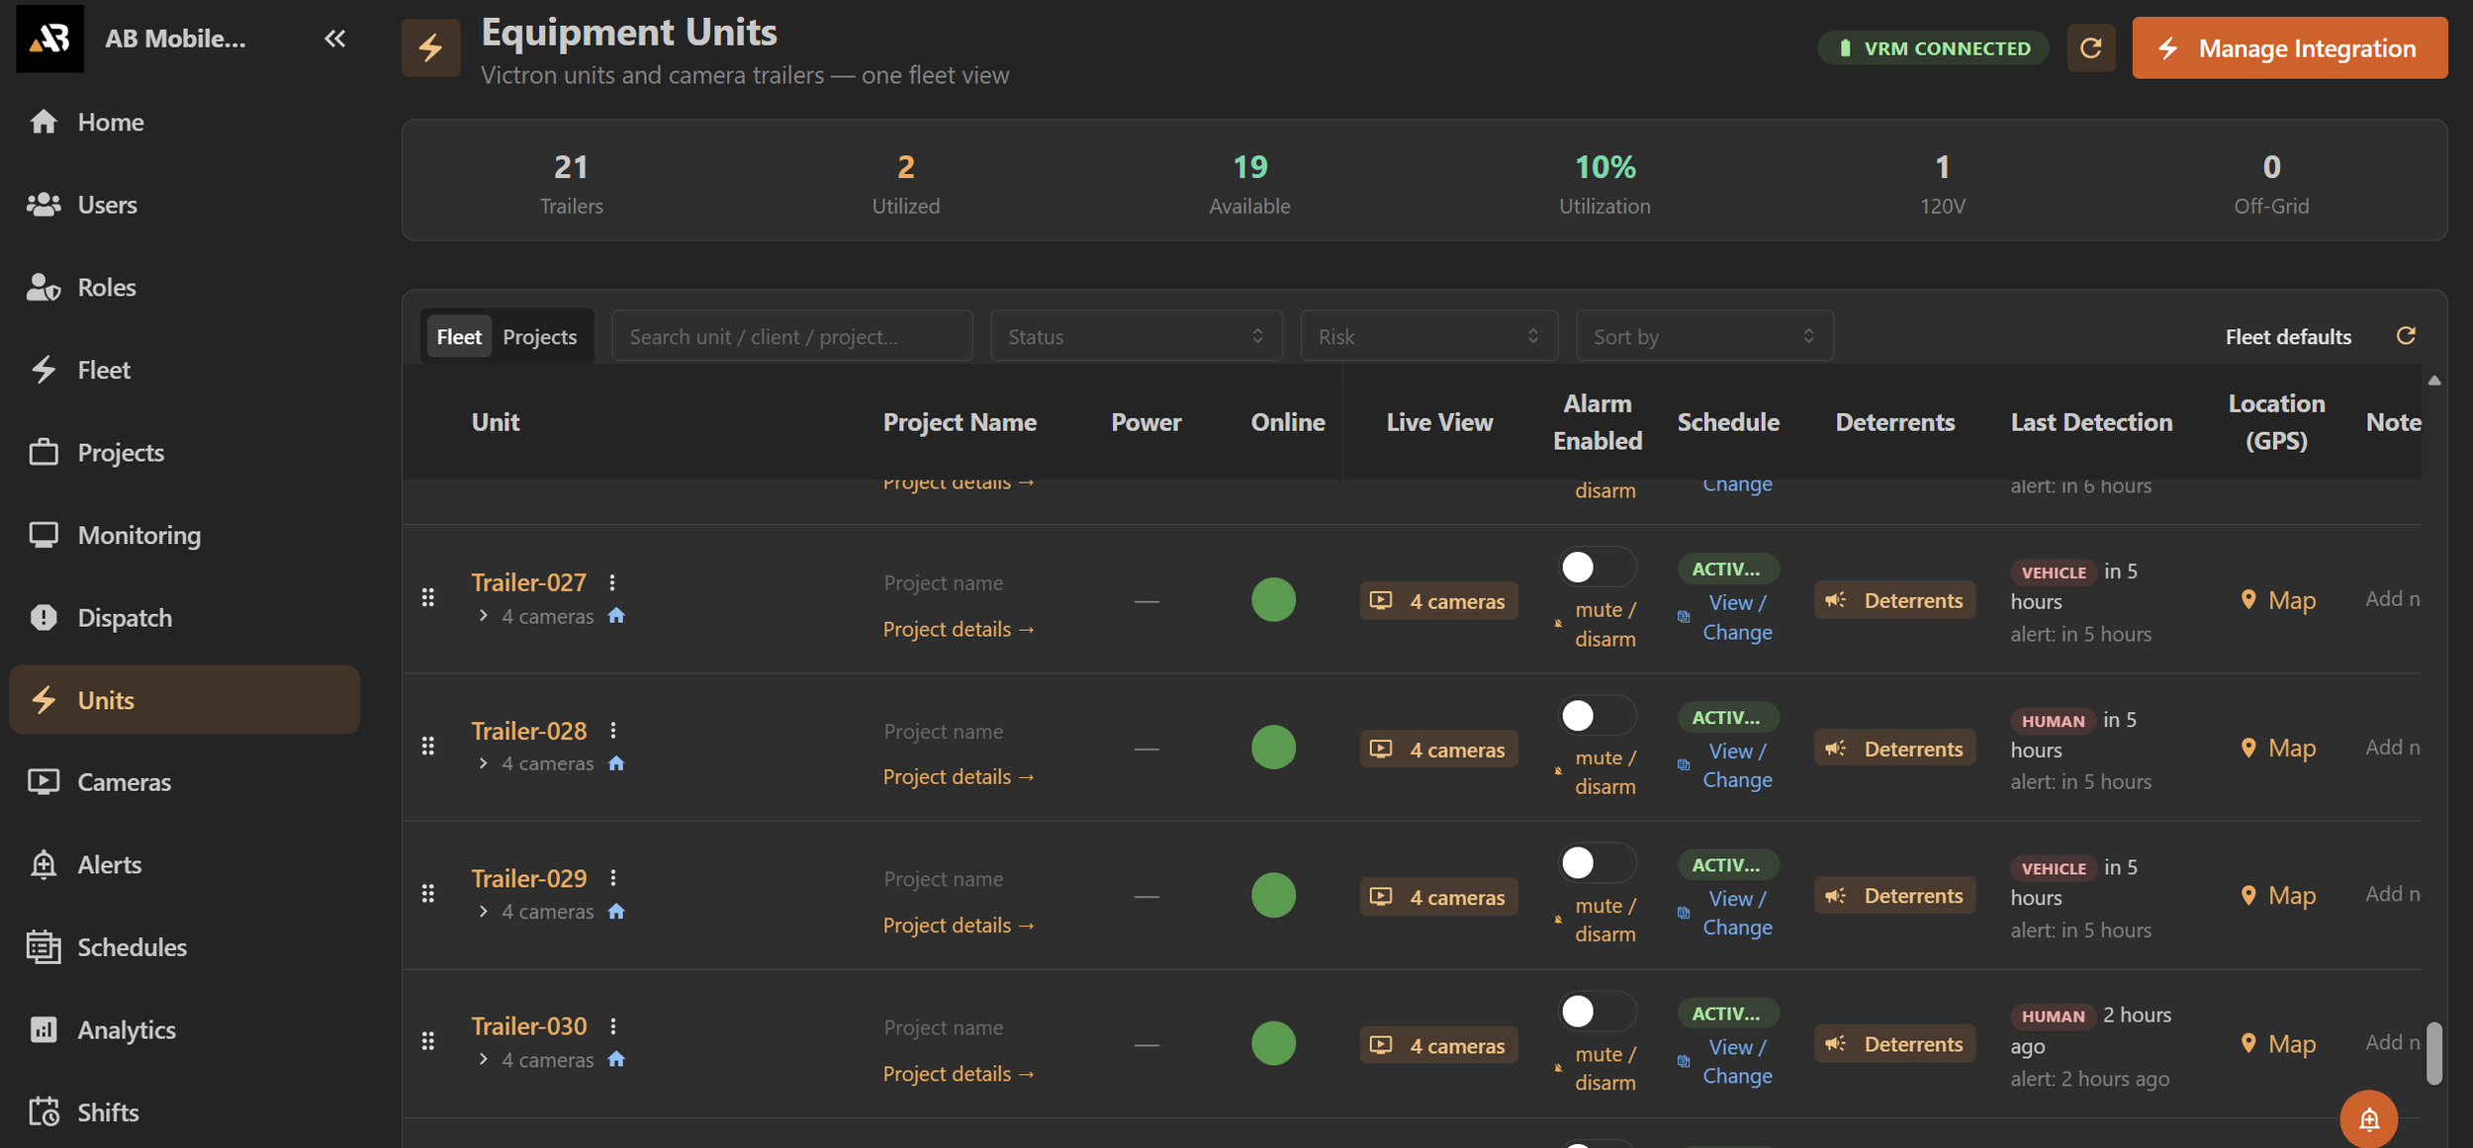Open Project details link for Trailer-030

click(x=959, y=1074)
